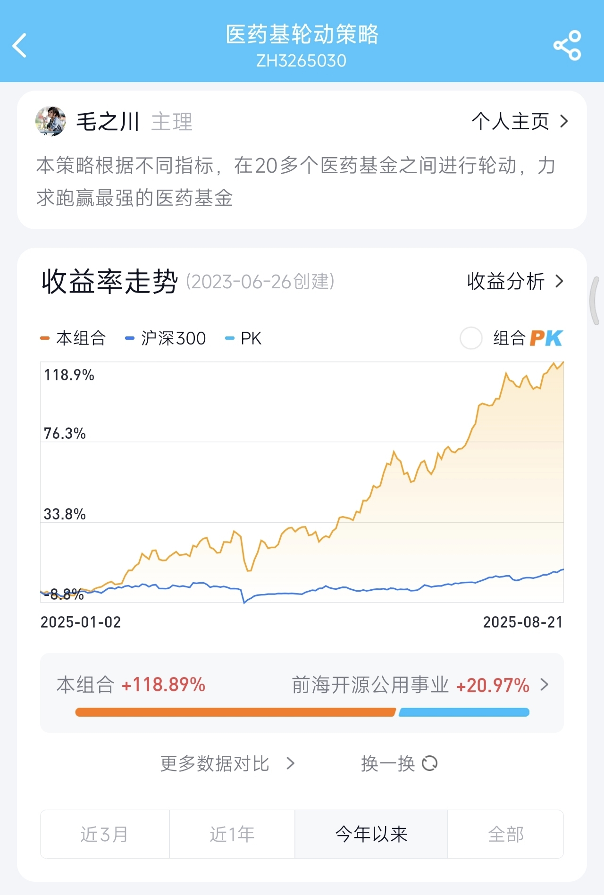Toggle the 组合PK radio circle

point(470,338)
